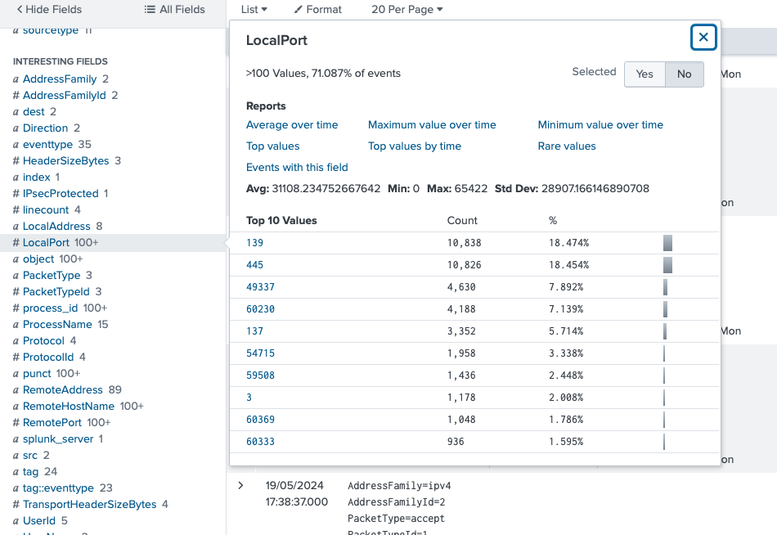Open the src field

(x=29, y=455)
